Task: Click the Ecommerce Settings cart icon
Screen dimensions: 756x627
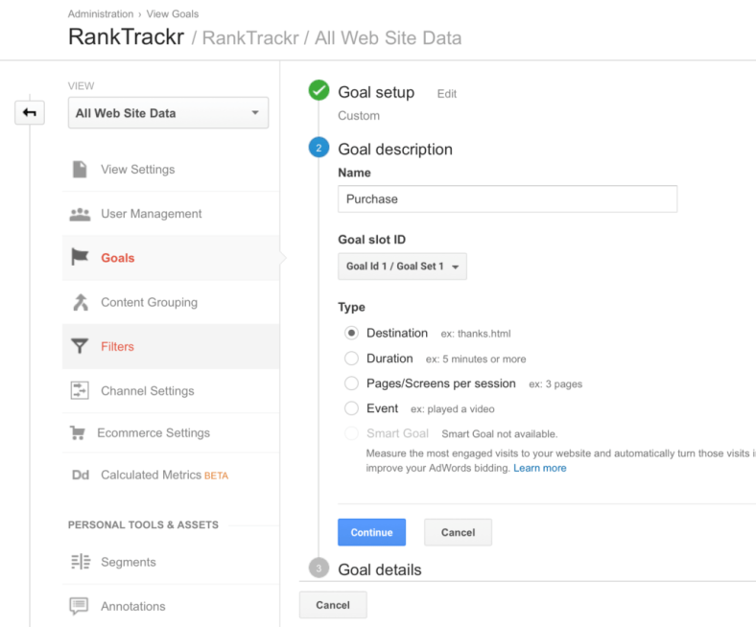Action: click(78, 433)
